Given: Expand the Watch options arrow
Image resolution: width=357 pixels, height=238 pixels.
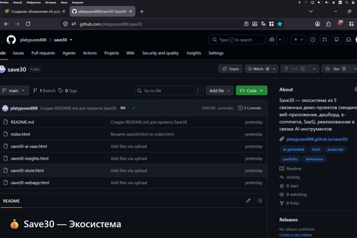Looking at the screenshot, I should click(x=274, y=69).
